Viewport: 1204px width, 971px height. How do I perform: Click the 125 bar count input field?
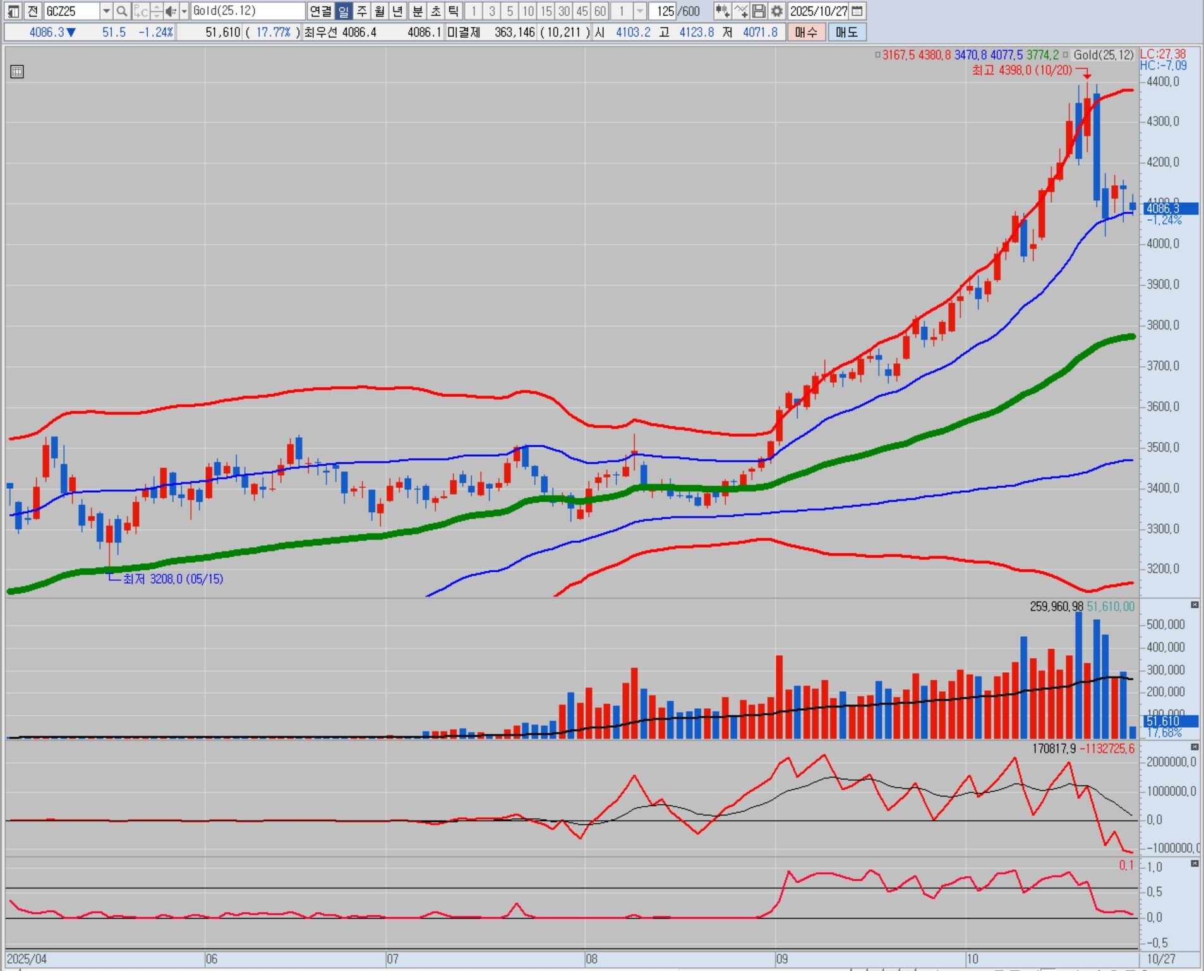pyautogui.click(x=663, y=11)
